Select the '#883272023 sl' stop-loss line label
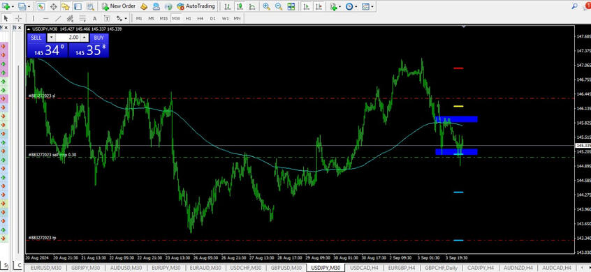Image resolution: width=591 pixels, height=272 pixels. (x=42, y=96)
